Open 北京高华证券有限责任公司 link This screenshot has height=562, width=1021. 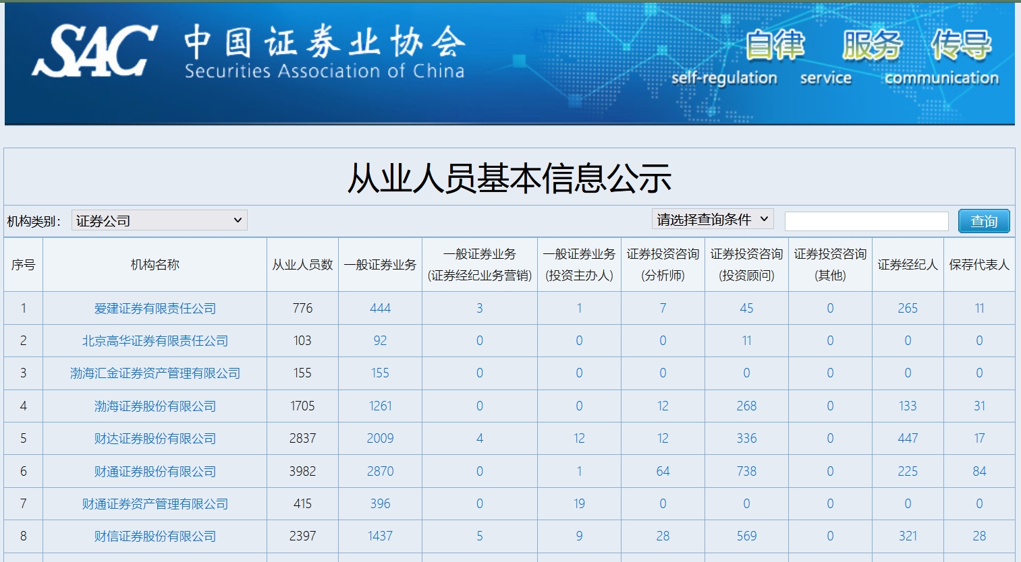click(x=155, y=341)
